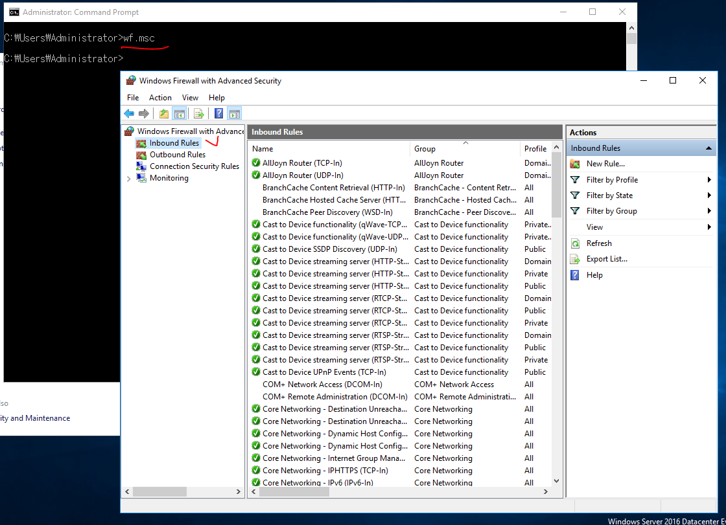Click the Monitoring tree icon
This screenshot has width=726, height=525.
[141, 178]
